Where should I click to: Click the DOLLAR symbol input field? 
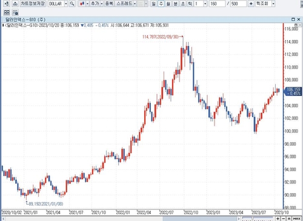tap(56, 4)
